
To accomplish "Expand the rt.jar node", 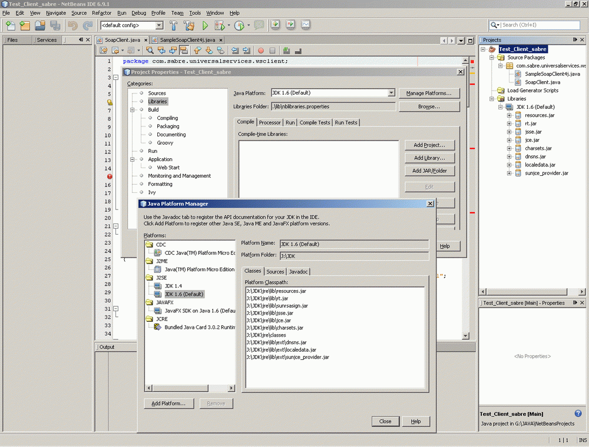I will (x=509, y=124).
